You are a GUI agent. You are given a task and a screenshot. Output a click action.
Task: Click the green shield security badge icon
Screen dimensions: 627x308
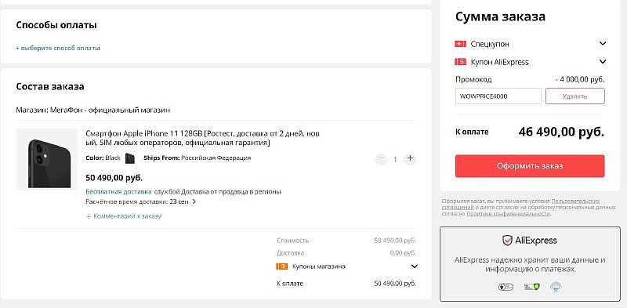[533, 287]
